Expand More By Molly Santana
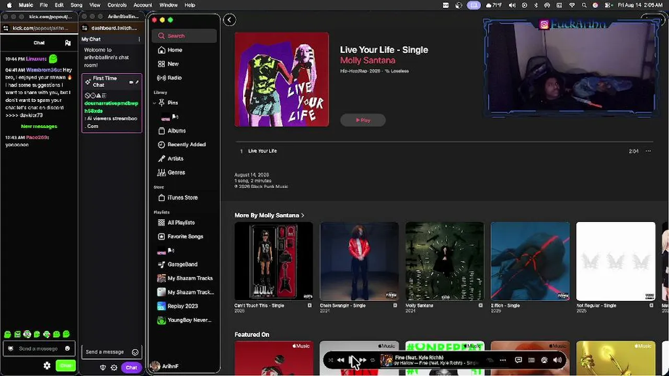Image resolution: width=669 pixels, height=376 pixels. pos(269,215)
